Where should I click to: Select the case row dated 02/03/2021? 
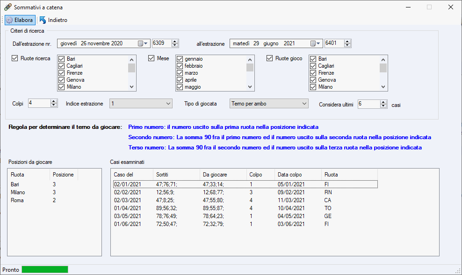point(245,200)
